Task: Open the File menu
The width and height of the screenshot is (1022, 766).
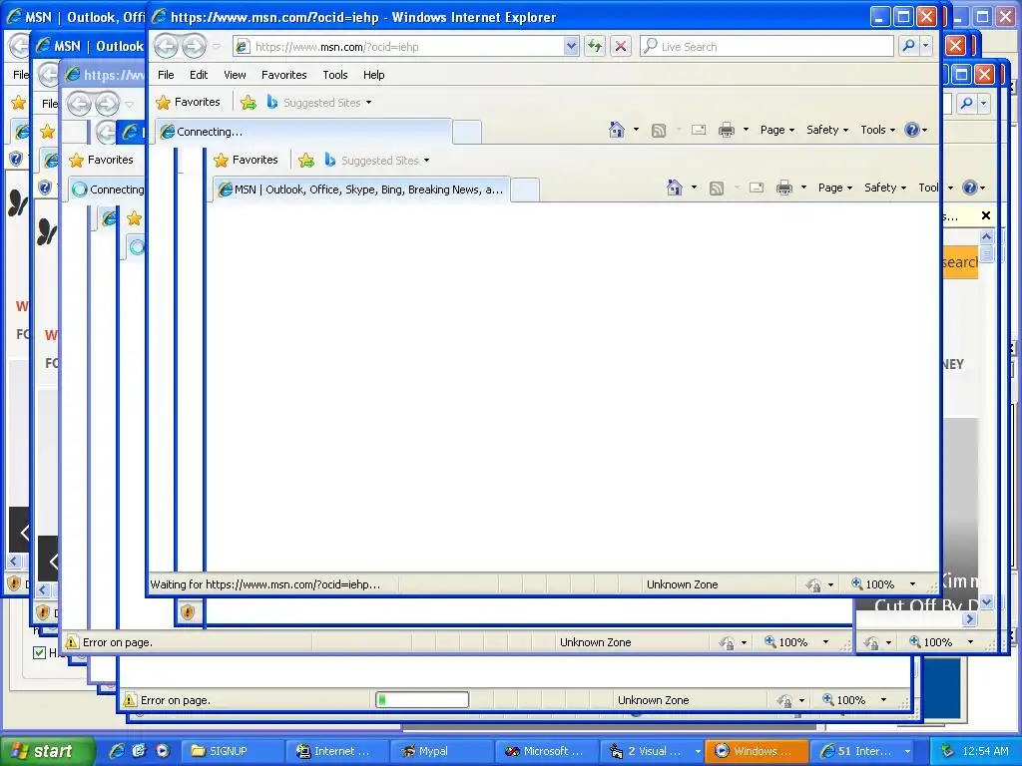Action: 166,75
